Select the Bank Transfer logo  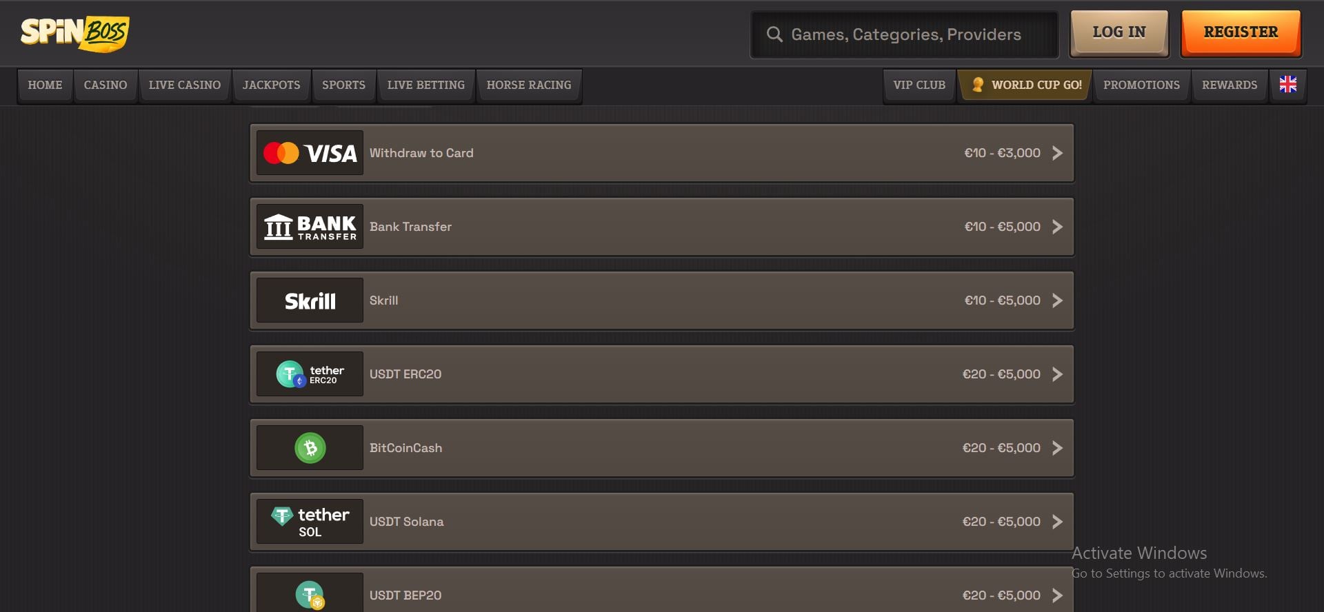[x=310, y=227]
